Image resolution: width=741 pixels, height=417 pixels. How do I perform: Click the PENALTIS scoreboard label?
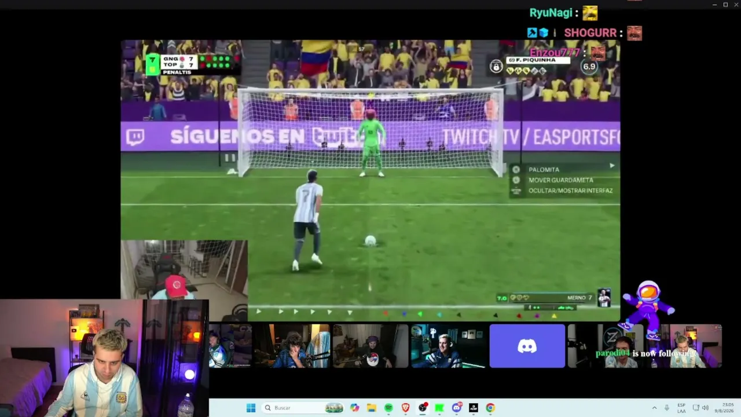coord(177,72)
